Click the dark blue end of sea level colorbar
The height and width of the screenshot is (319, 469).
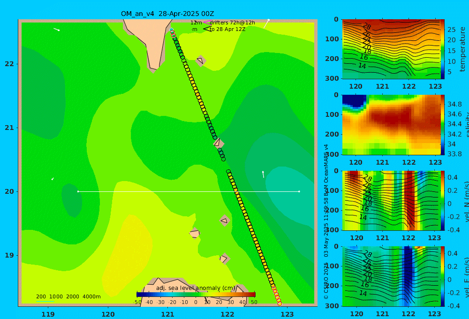pyautogui.click(x=139, y=295)
